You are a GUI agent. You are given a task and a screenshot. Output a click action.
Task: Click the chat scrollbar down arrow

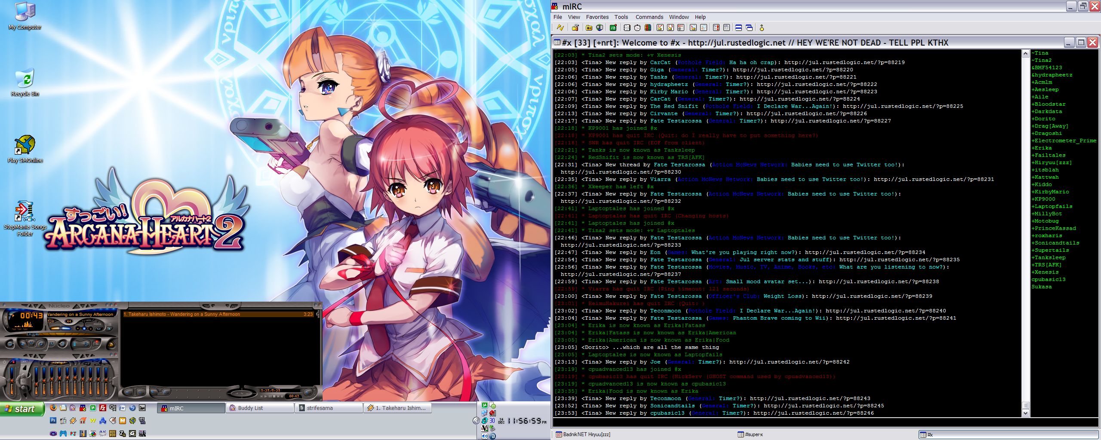click(x=1025, y=413)
